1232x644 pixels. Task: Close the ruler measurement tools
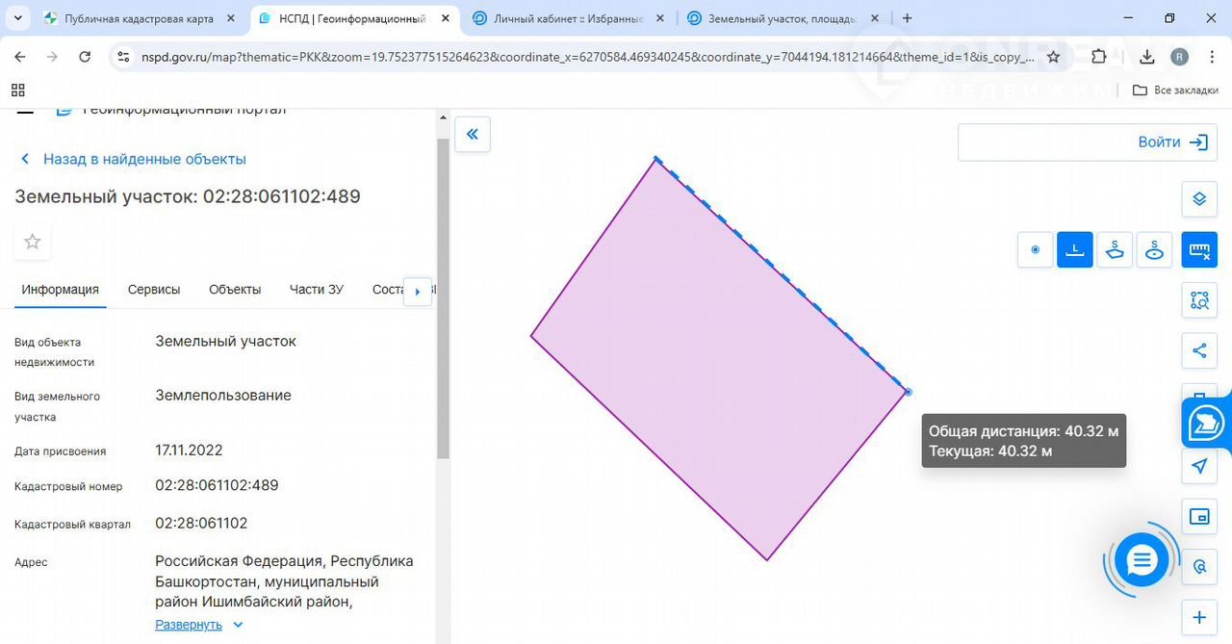pyautogui.click(x=1199, y=250)
